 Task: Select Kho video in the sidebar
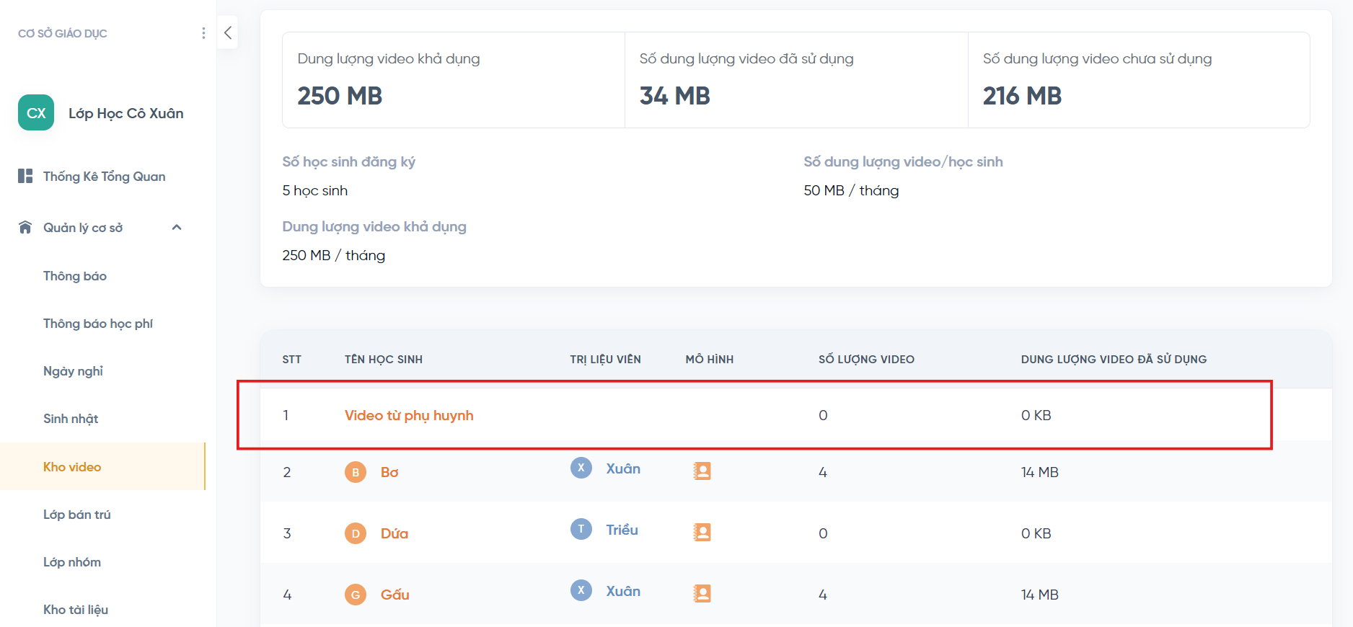click(x=72, y=467)
